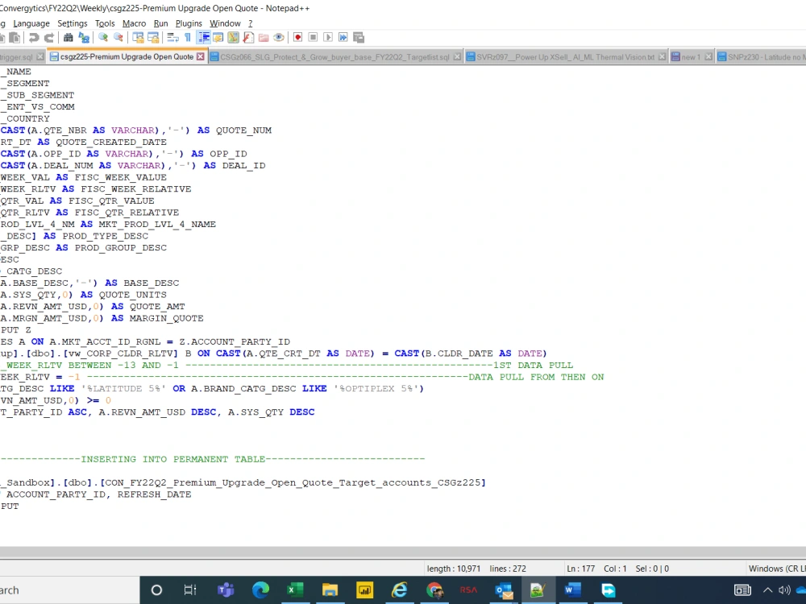
Task: Open the Document Map panel
Action: click(234, 38)
